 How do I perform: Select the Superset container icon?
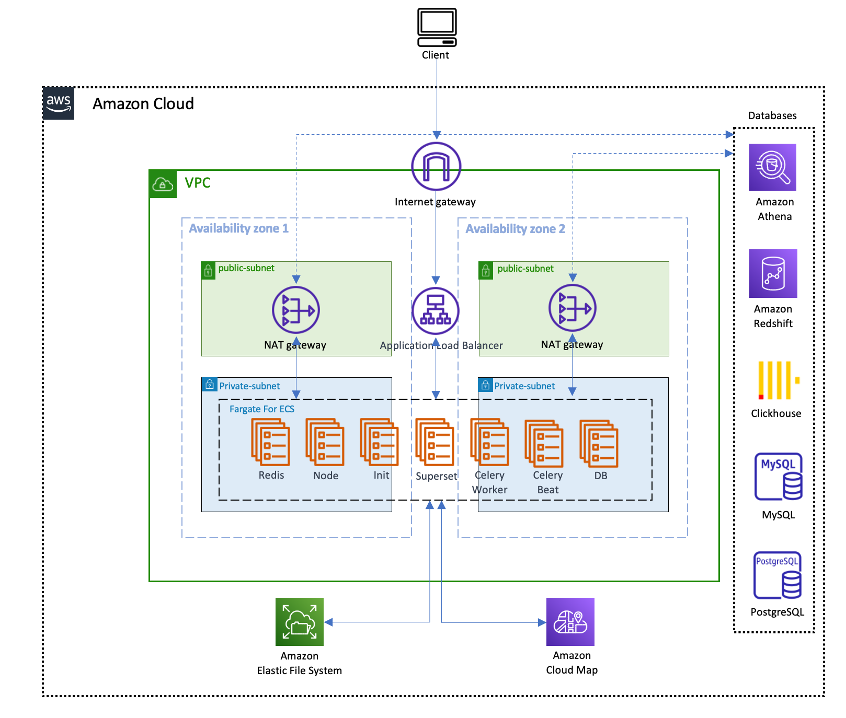pos(435,442)
